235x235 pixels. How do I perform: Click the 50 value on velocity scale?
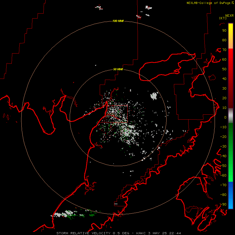point(224,69)
